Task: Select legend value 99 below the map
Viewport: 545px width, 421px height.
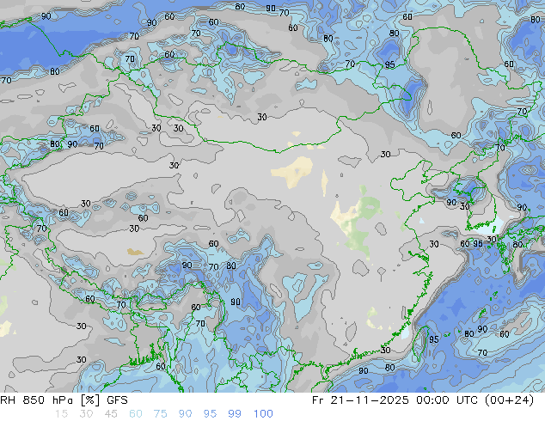Action: click(235, 414)
